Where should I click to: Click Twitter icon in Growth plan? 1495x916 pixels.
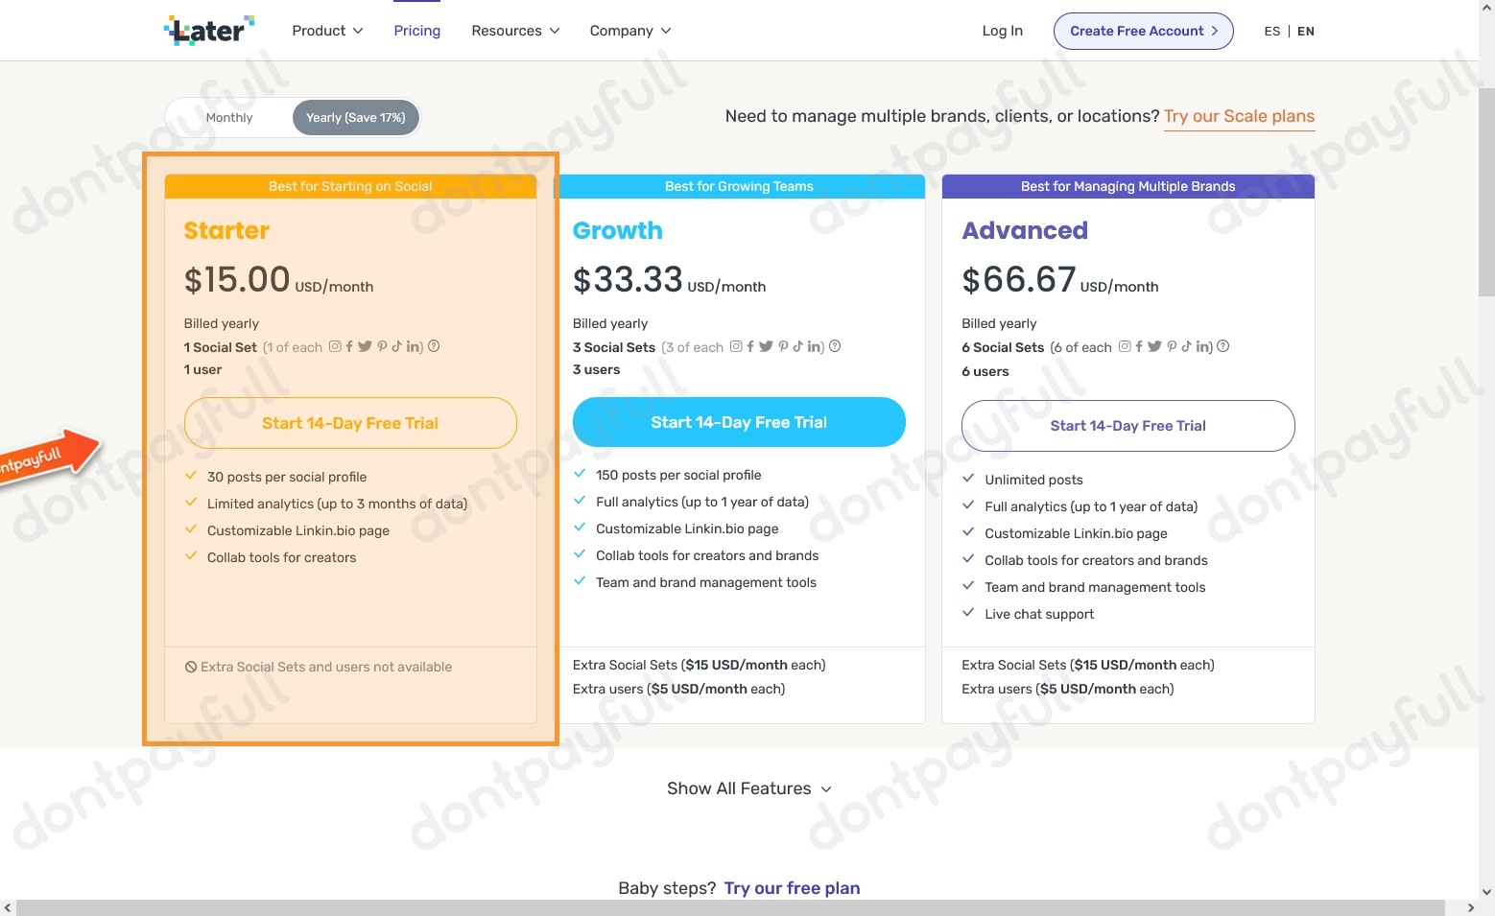766,346
